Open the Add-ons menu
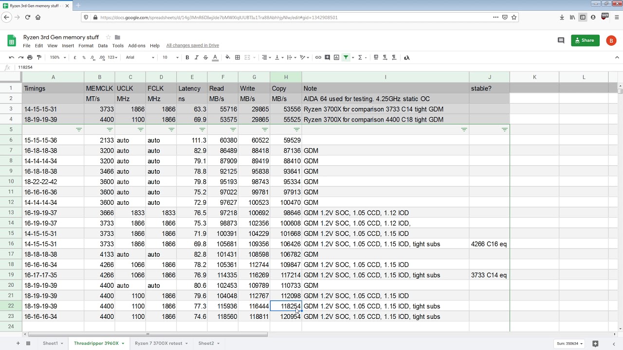 tap(137, 46)
